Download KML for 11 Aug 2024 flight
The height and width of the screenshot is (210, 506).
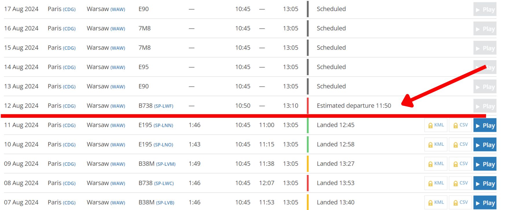click(436, 125)
